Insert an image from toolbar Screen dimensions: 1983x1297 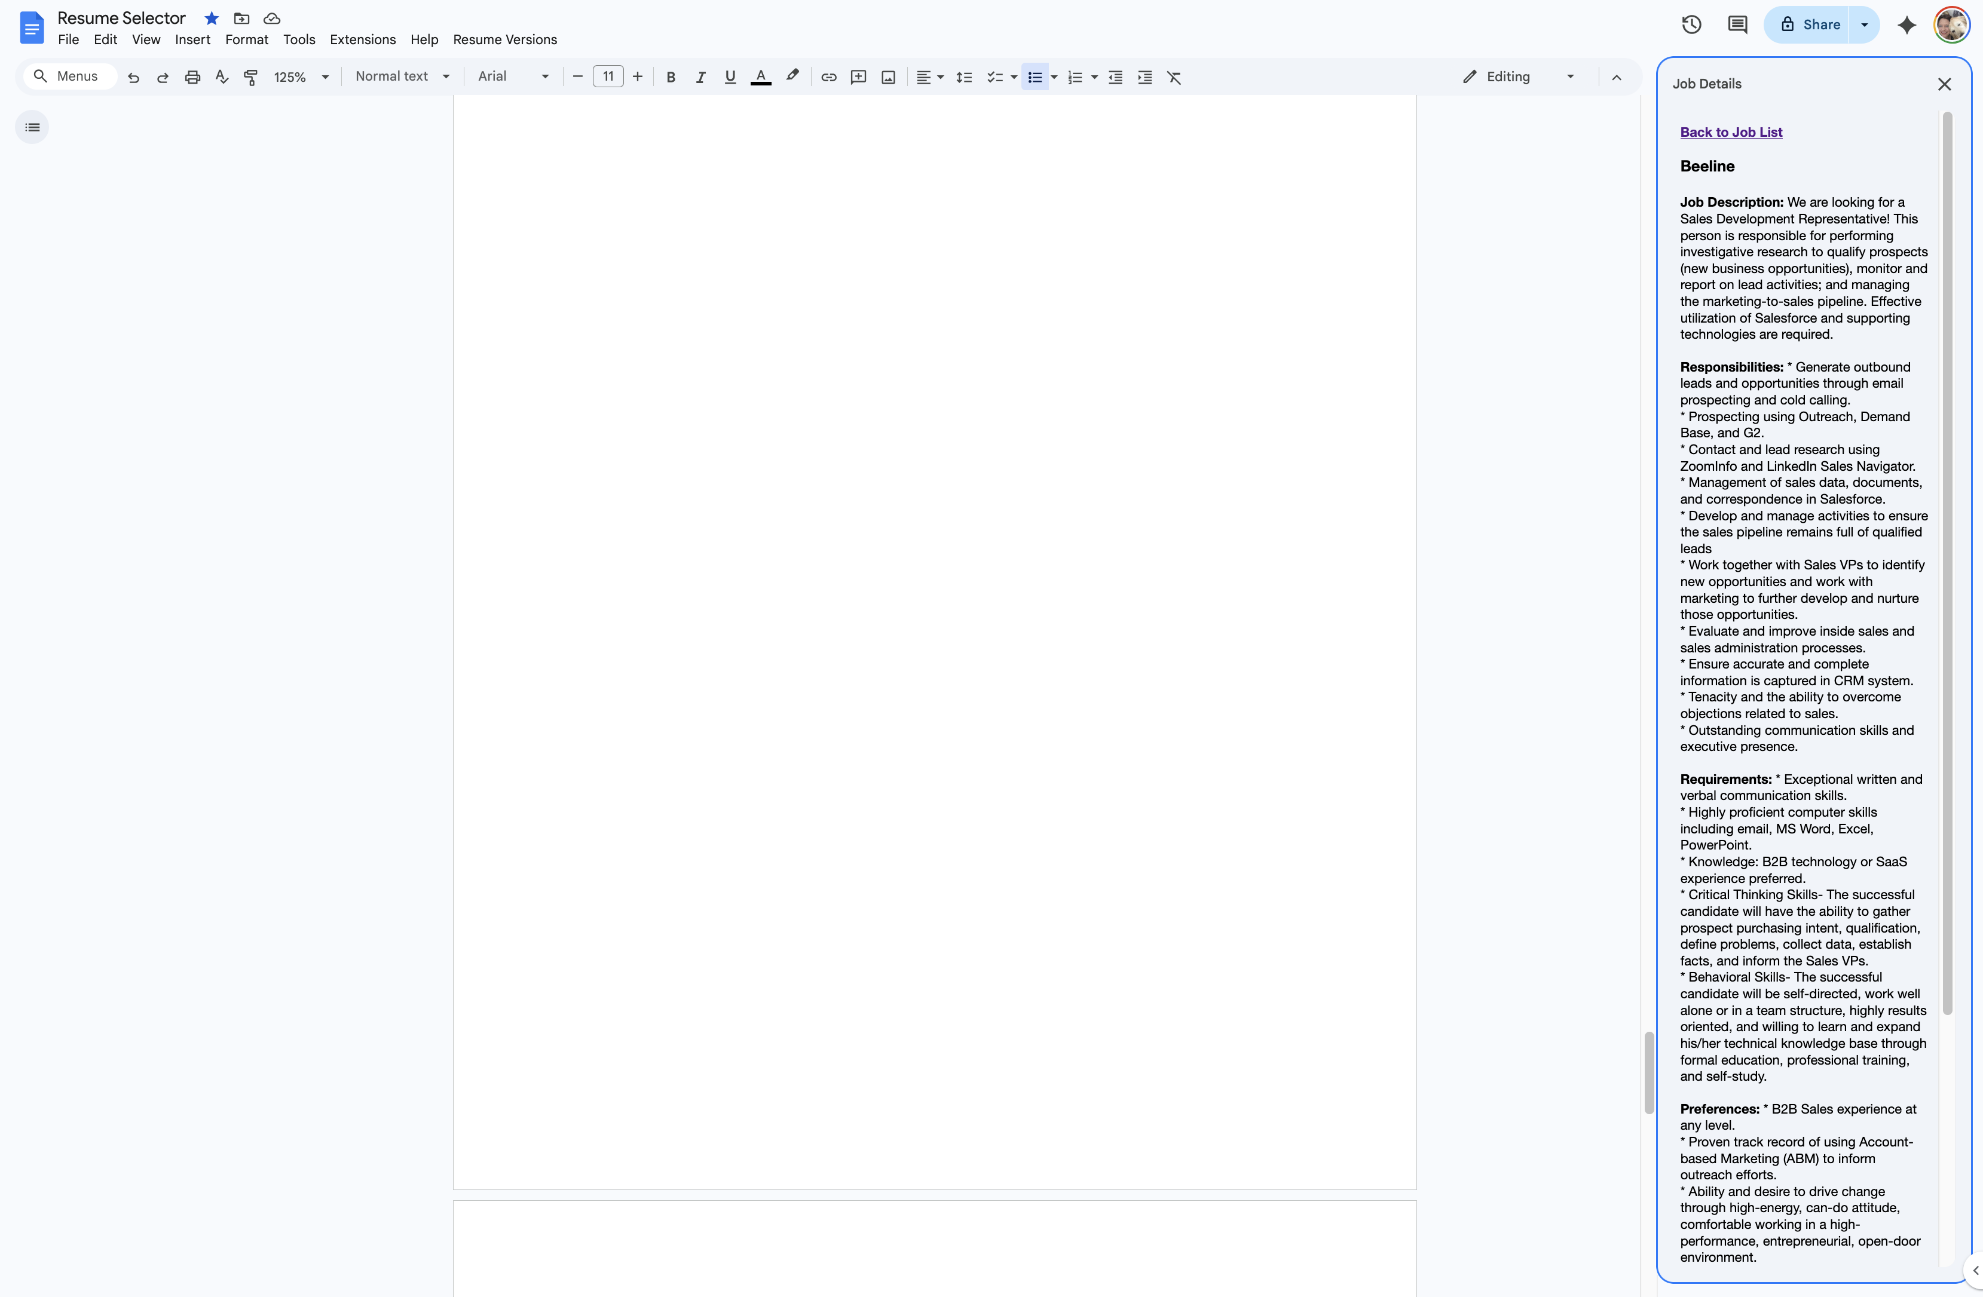point(888,78)
